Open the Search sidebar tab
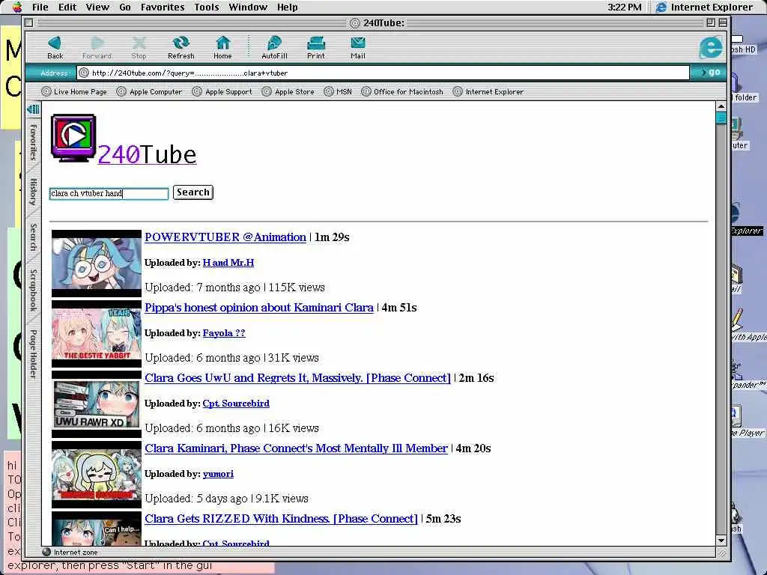The height and width of the screenshot is (575, 767). coord(33,237)
